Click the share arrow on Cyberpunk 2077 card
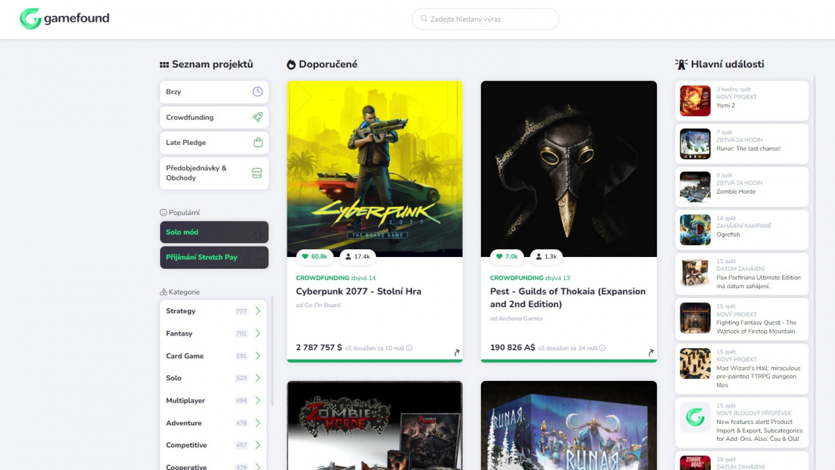 pyautogui.click(x=456, y=353)
